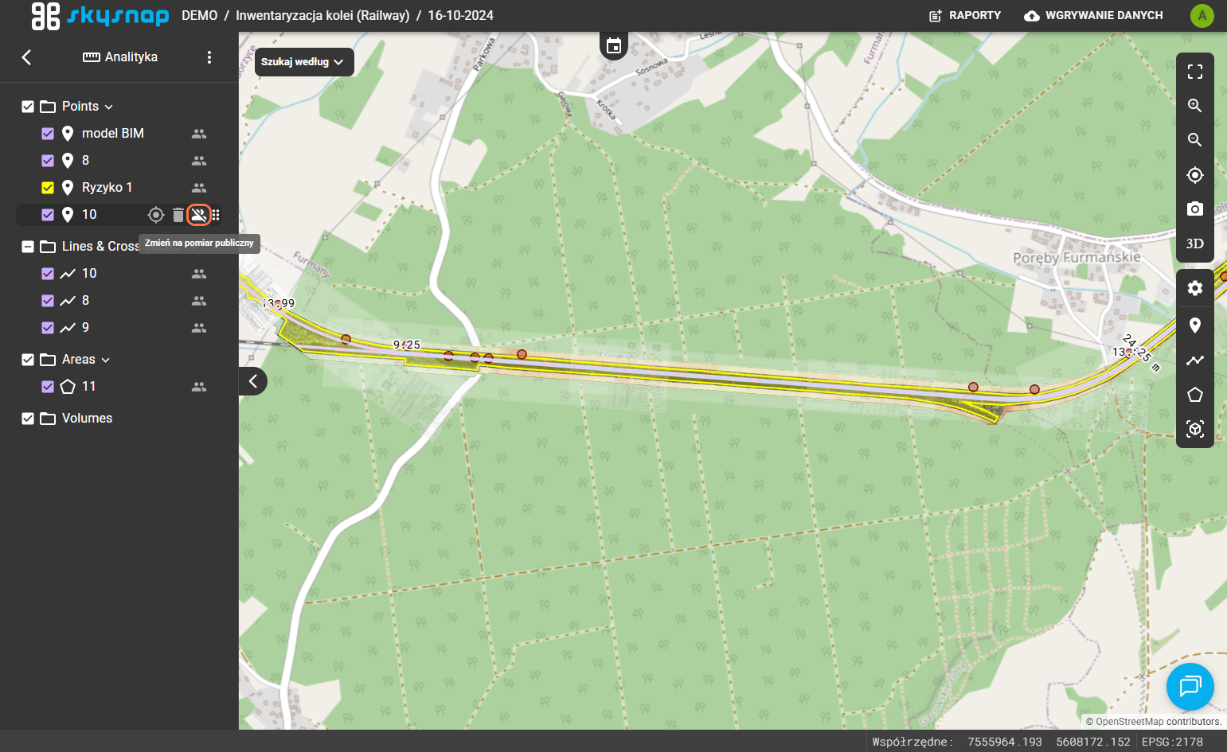Uncheck the model BIM point

pyautogui.click(x=48, y=134)
